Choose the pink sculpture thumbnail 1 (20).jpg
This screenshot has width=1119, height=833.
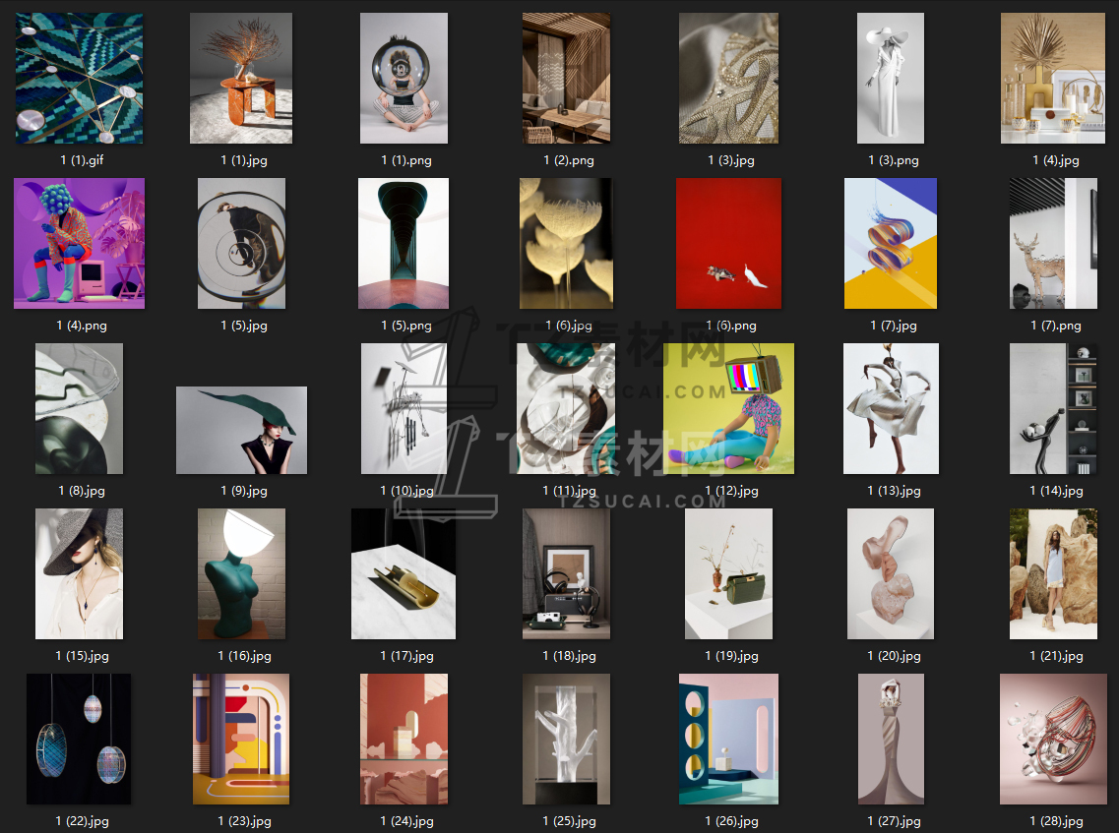point(891,573)
